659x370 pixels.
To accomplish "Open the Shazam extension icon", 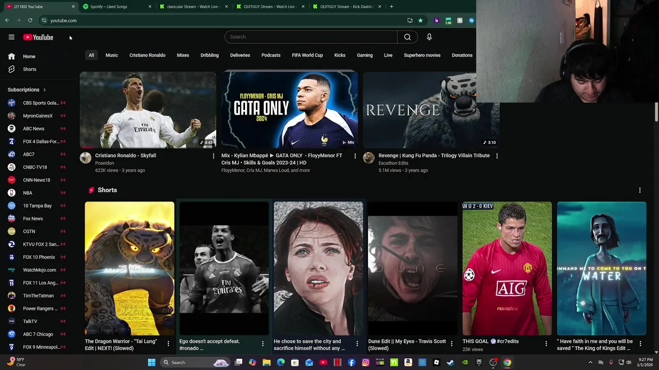I will (471, 21).
